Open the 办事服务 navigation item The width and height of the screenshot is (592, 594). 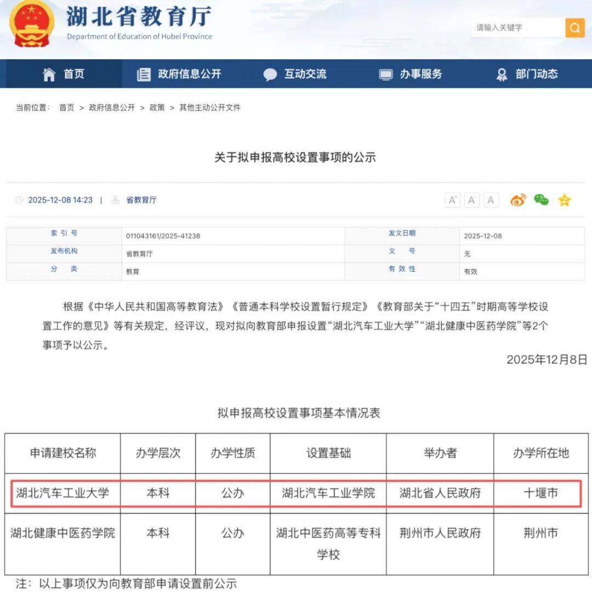tap(411, 74)
